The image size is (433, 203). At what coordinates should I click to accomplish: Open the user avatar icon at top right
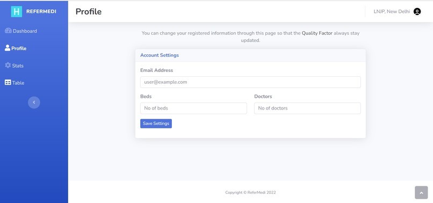[417, 11]
